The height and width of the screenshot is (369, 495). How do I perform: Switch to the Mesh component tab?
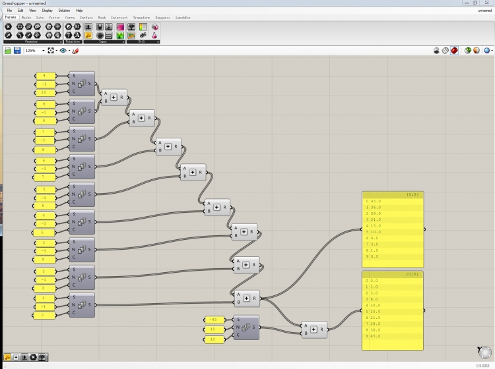click(x=102, y=18)
